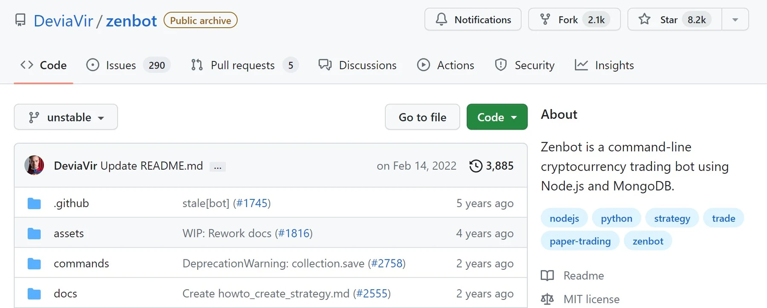Open the Pull requests tab
The image size is (767, 308).
point(245,65)
